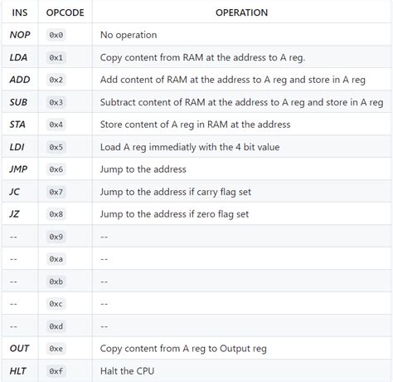Click the 0xf opcode for HLT
The image size is (393, 382).
click(x=56, y=371)
